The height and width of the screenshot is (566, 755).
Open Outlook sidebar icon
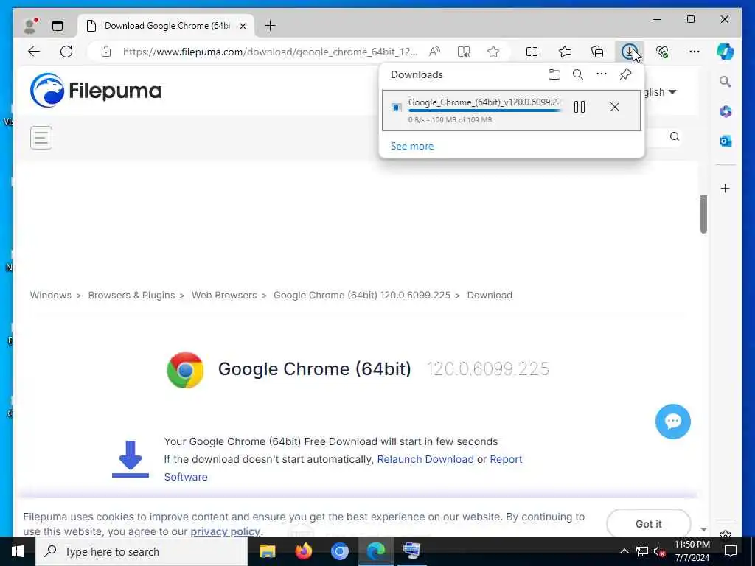(x=726, y=141)
